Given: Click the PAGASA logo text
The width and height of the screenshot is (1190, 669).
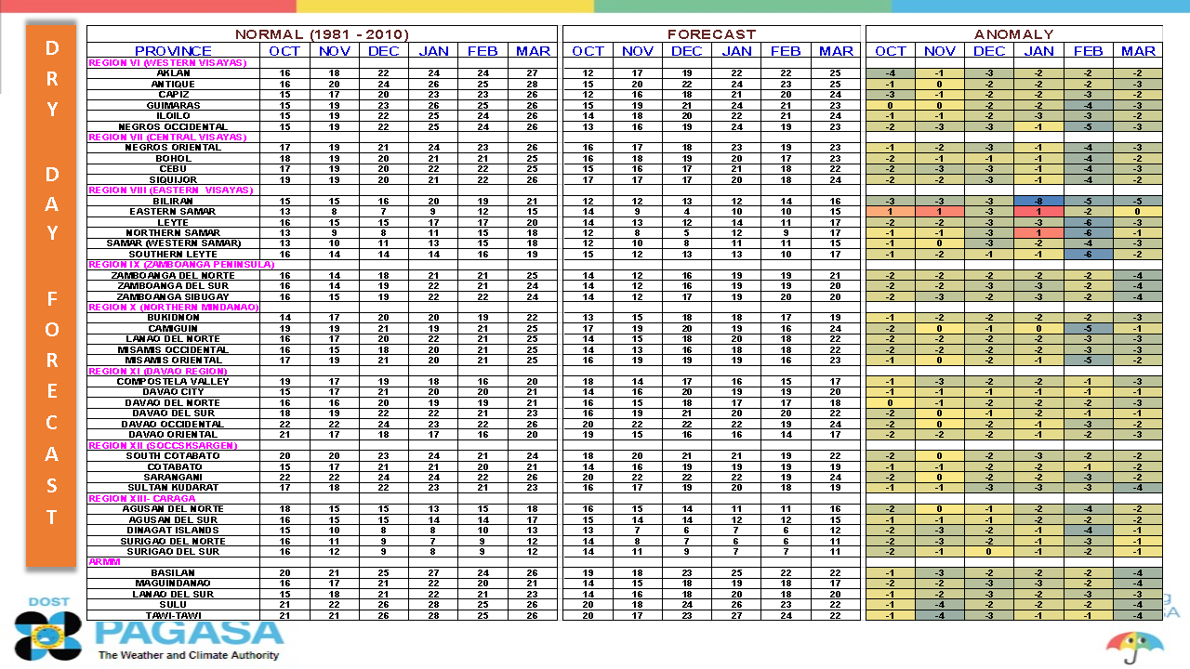Looking at the screenshot, I should [x=190, y=632].
